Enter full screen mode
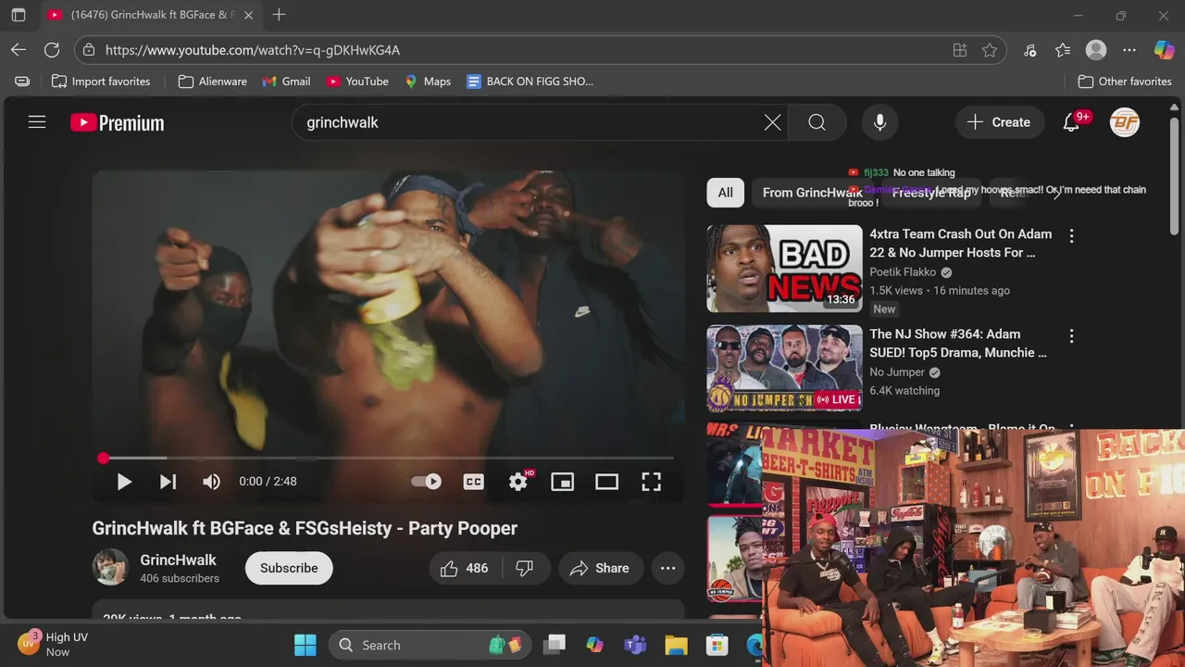This screenshot has width=1185, height=667. (x=652, y=482)
